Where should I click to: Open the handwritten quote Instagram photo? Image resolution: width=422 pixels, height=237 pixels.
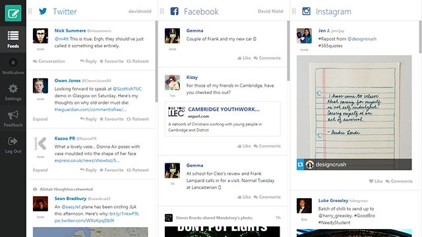pyautogui.click(x=354, y=113)
